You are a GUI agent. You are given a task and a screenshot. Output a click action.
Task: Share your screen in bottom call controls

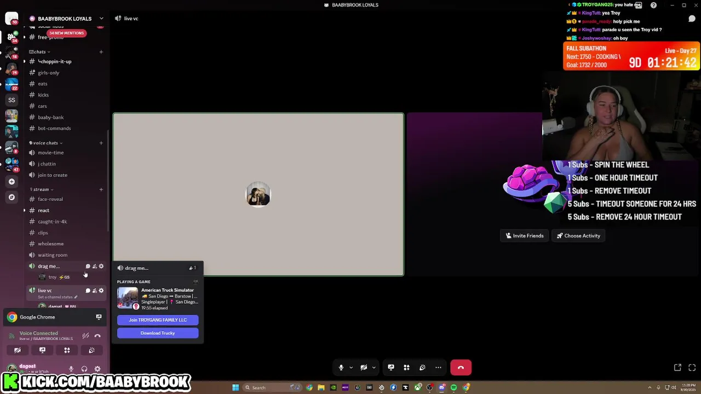point(391,368)
